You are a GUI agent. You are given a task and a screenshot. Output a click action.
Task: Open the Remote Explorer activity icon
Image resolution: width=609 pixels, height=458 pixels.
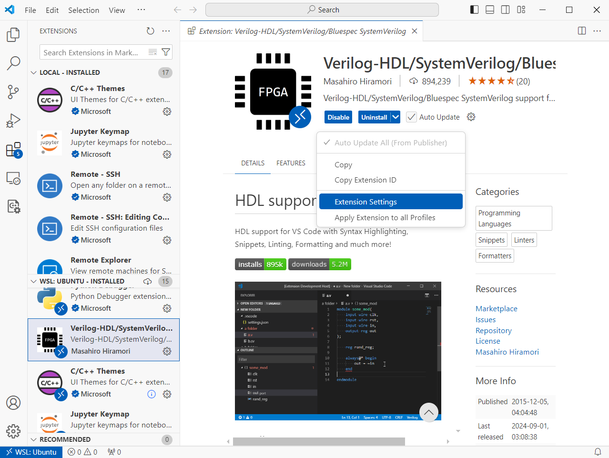click(13, 178)
